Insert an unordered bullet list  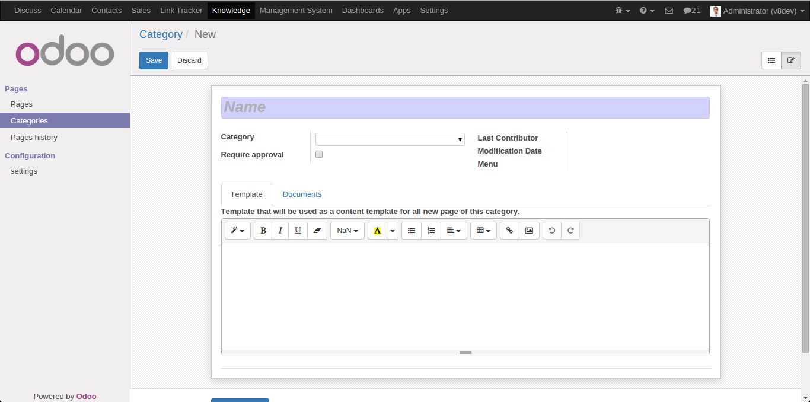point(412,231)
